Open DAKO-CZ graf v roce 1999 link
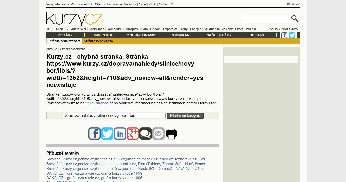The height and width of the screenshot is (182, 346). coord(94,173)
